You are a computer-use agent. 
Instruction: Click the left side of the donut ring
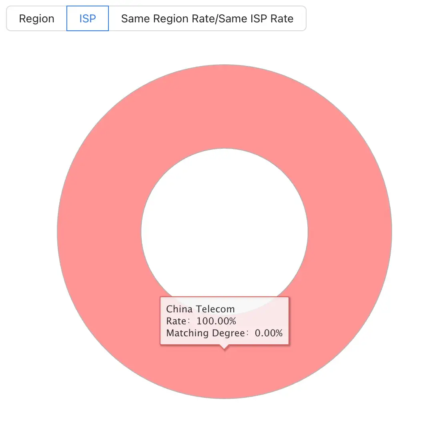tap(99, 232)
